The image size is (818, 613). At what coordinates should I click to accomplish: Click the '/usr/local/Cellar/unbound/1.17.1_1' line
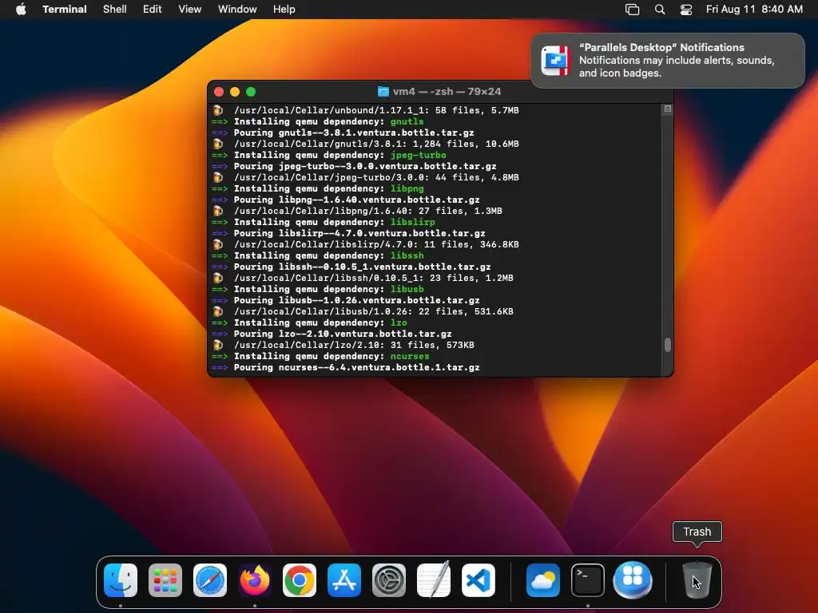(x=376, y=110)
